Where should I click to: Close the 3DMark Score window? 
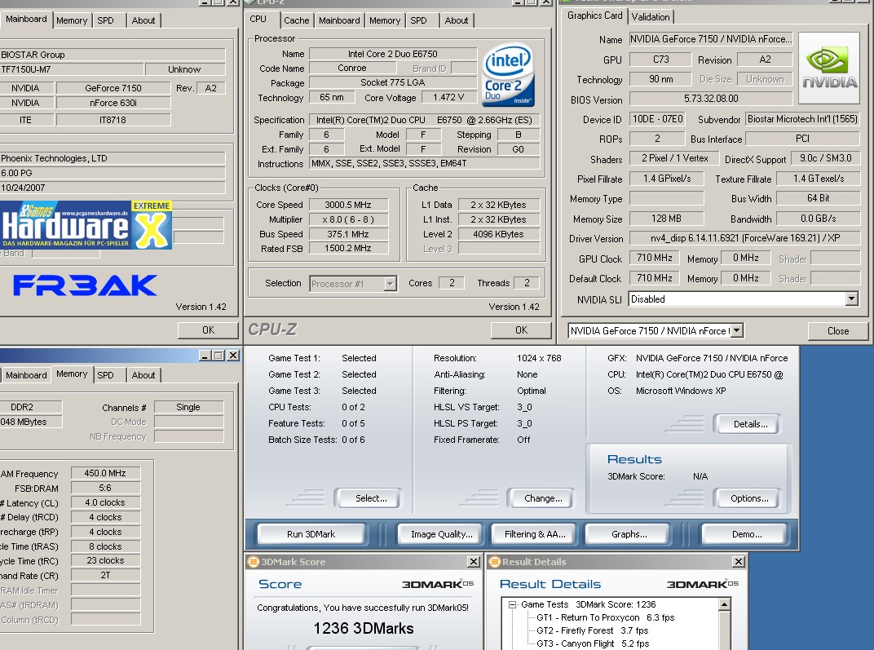(x=473, y=561)
